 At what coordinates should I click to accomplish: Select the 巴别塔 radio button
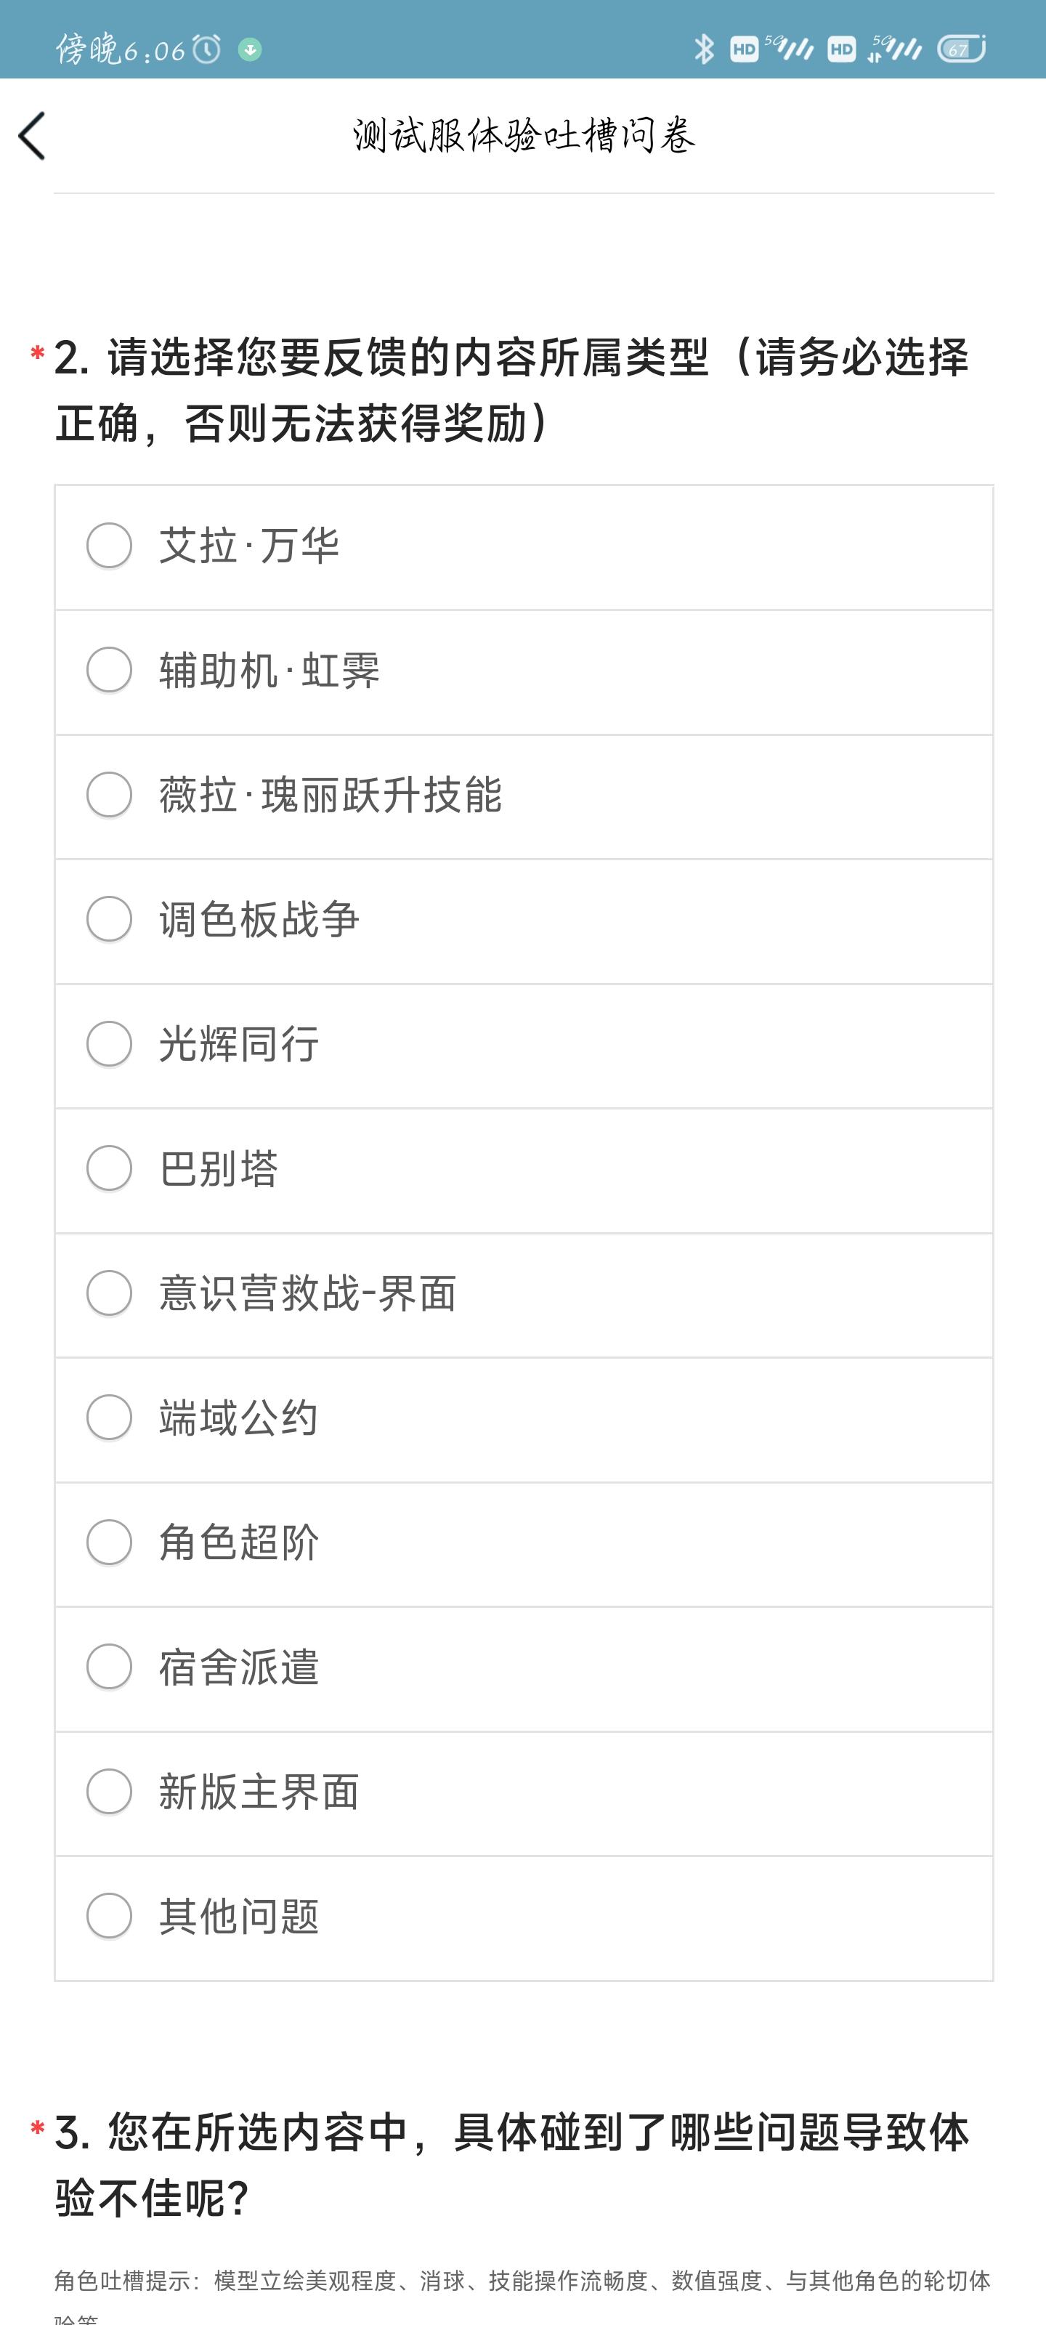pos(524,1170)
